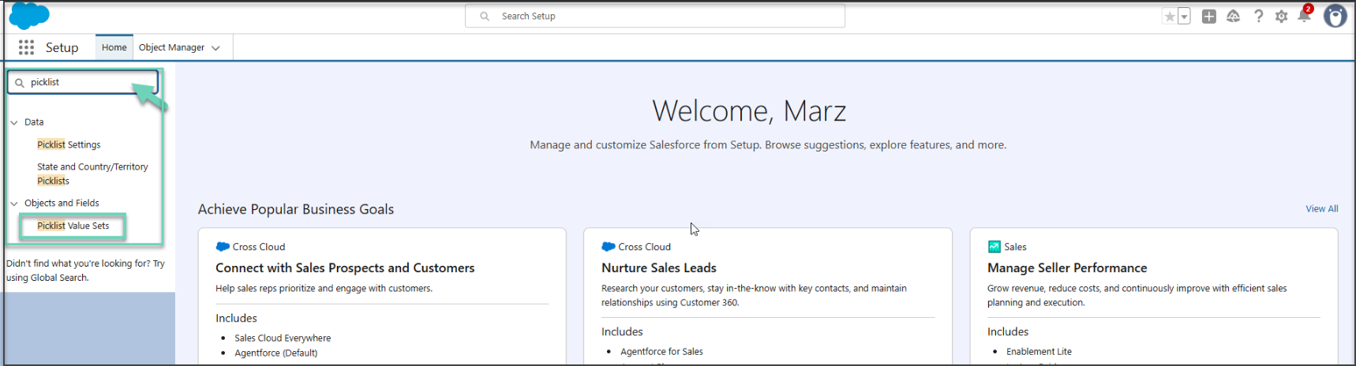The image size is (1356, 366).
Task: Click the Trailhead guidance icon
Action: [x=1233, y=16]
